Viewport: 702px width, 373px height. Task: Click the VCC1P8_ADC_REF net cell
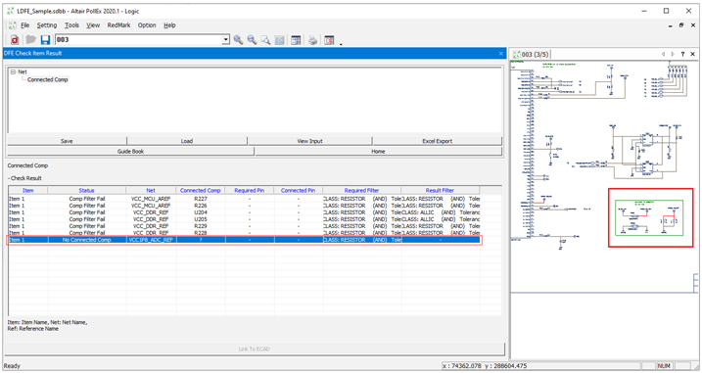click(x=151, y=240)
